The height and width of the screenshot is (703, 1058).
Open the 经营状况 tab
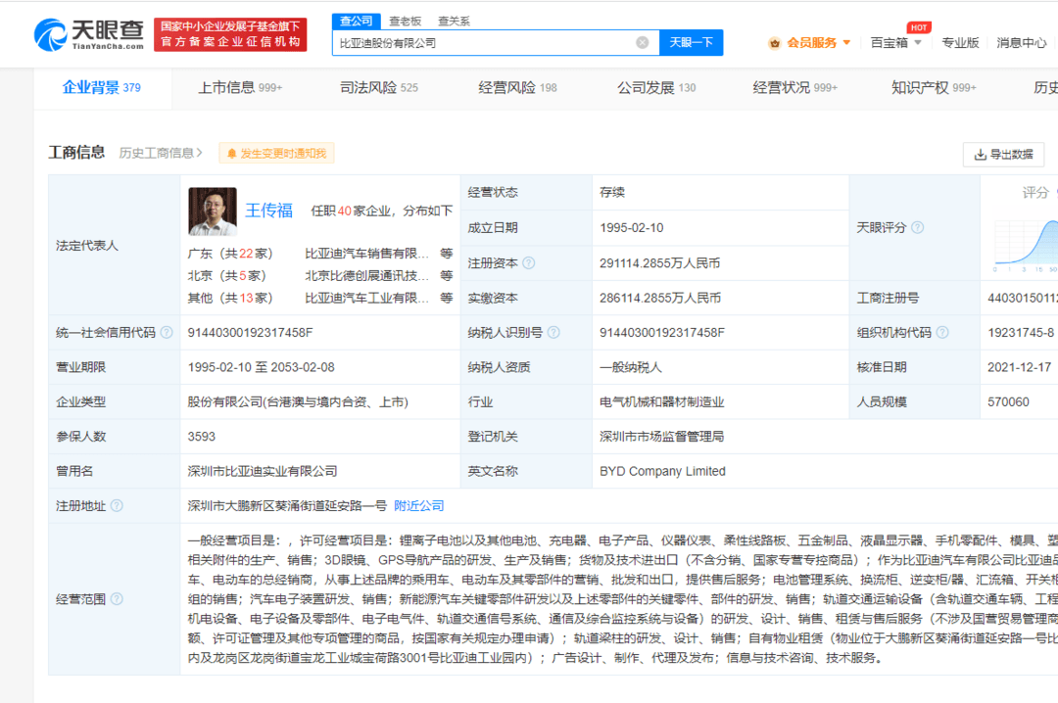point(794,88)
